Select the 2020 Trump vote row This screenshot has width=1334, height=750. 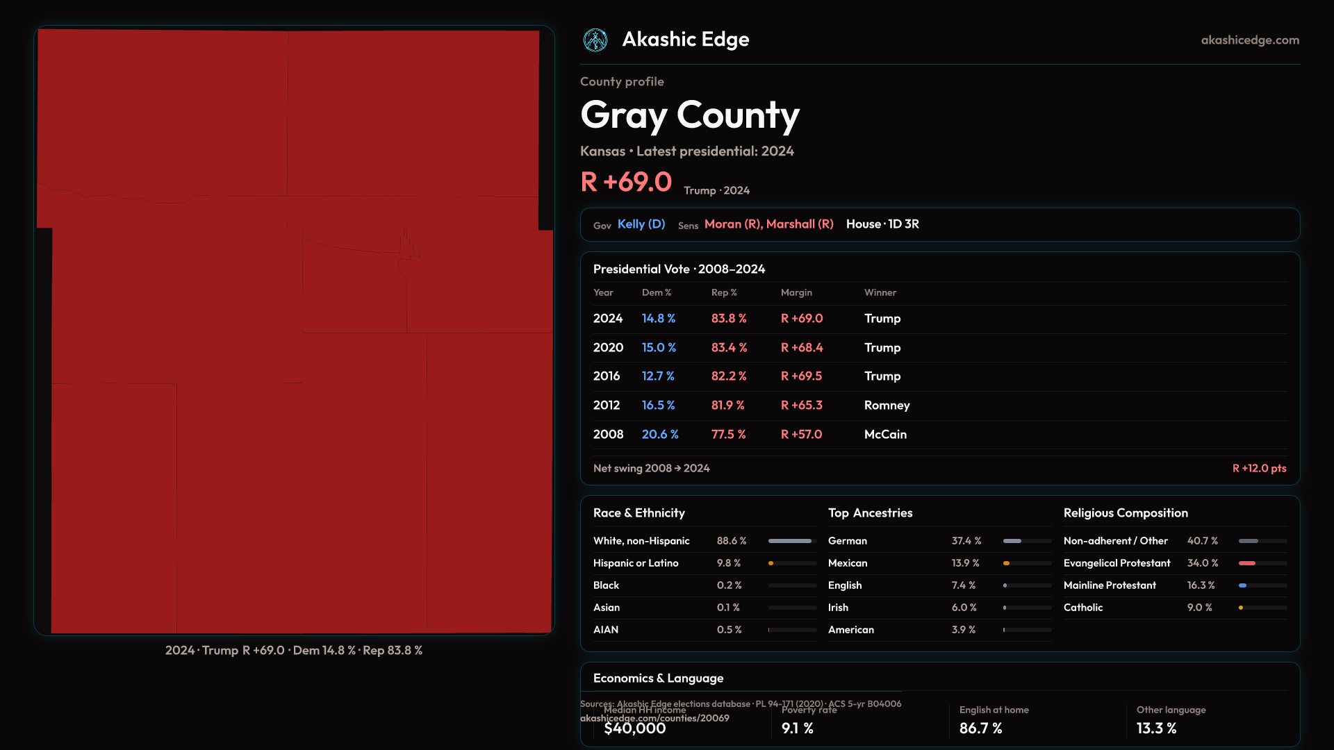pyautogui.click(x=939, y=348)
